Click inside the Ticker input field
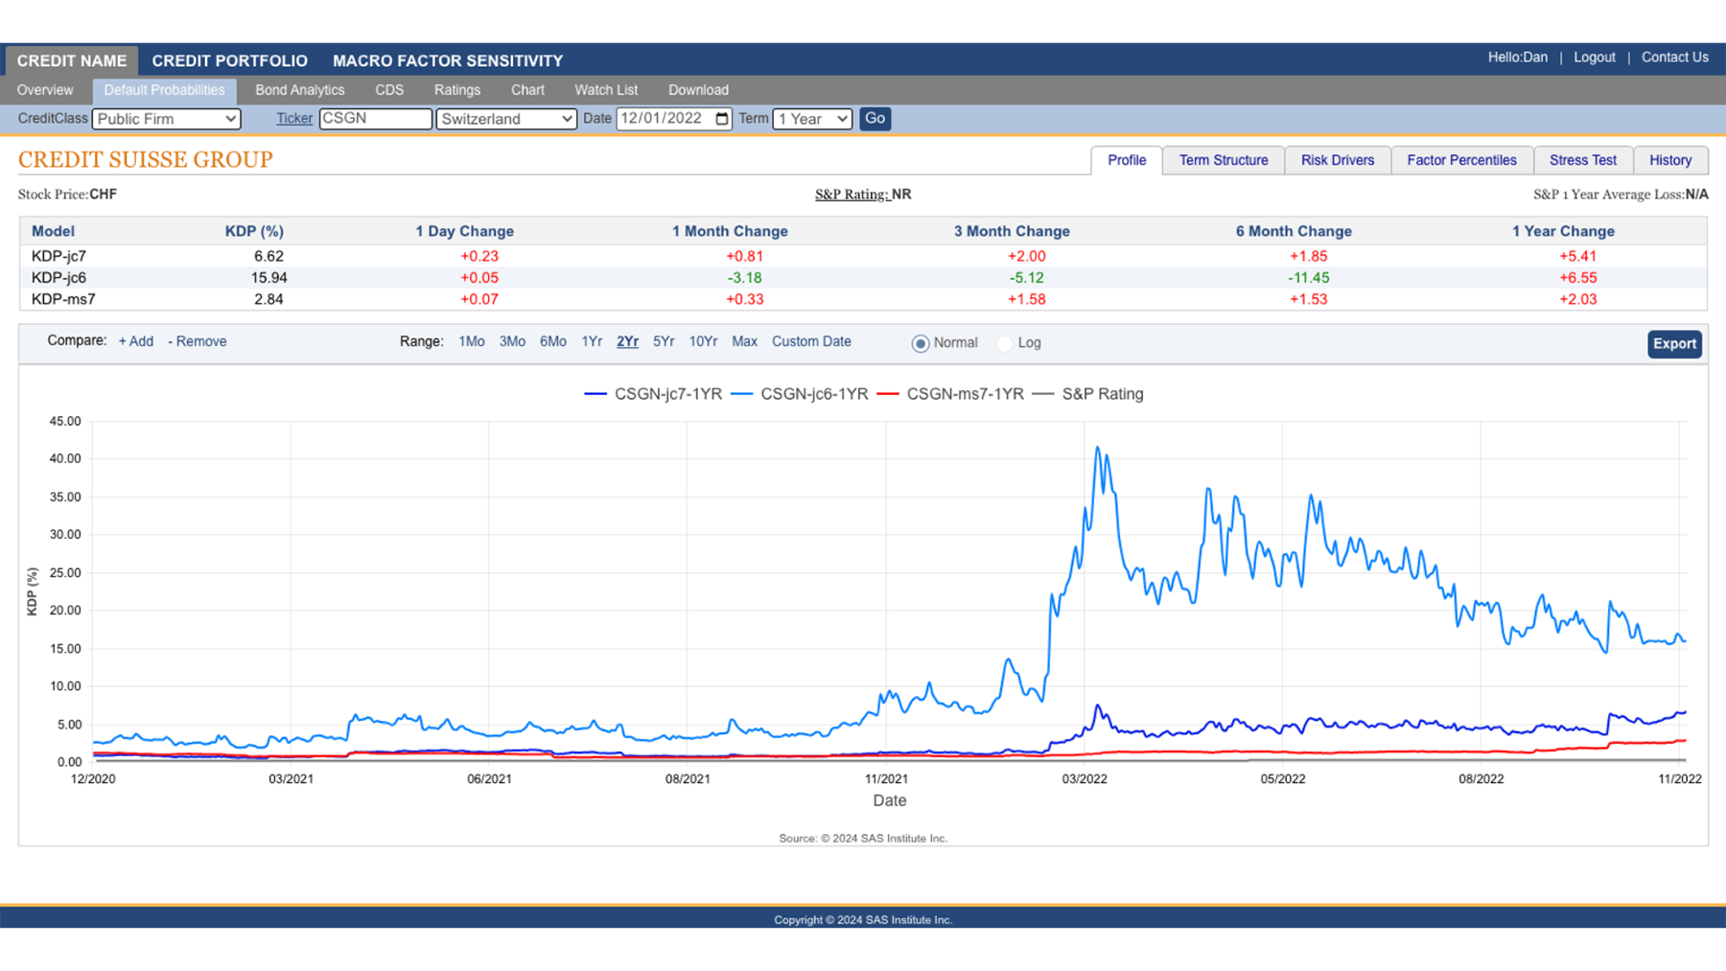Image resolution: width=1726 pixels, height=971 pixels. coord(375,119)
